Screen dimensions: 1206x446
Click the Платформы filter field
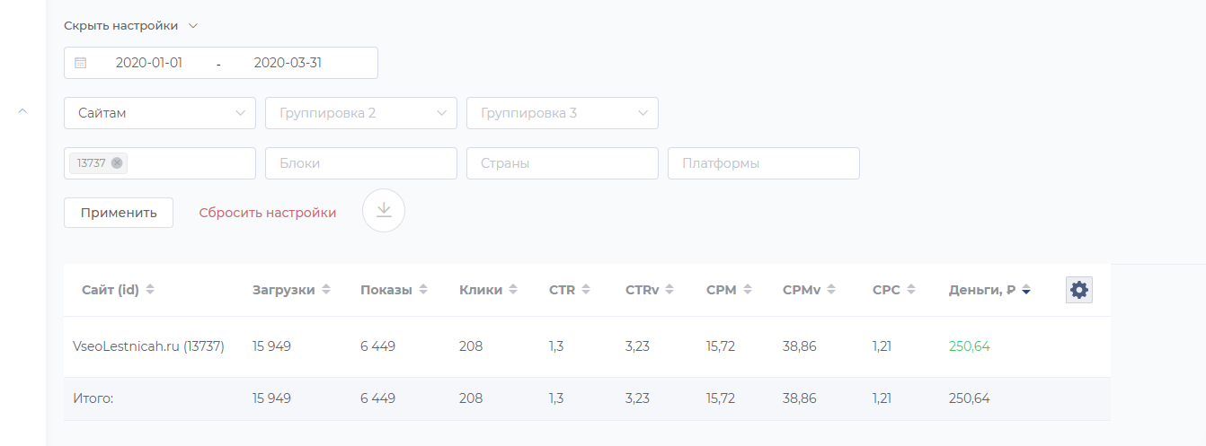pyautogui.click(x=764, y=163)
